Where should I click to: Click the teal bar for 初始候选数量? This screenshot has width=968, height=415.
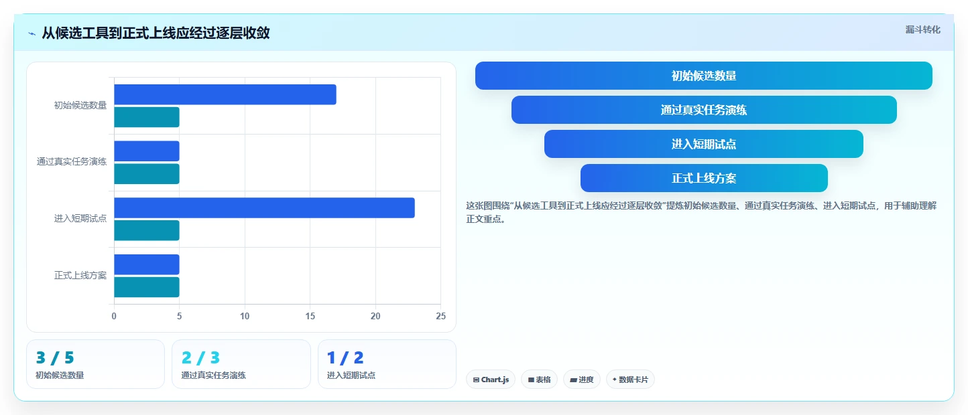coord(147,117)
